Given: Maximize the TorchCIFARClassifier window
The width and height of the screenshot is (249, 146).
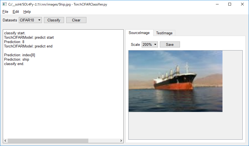Looking at the screenshot, I should tap(230, 4).
